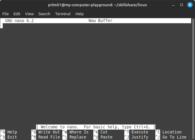Open the Help menu in menu bar
The image size is (195, 140).
80,14
